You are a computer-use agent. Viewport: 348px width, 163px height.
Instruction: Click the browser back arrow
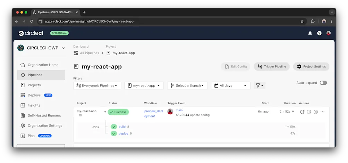[16, 21]
